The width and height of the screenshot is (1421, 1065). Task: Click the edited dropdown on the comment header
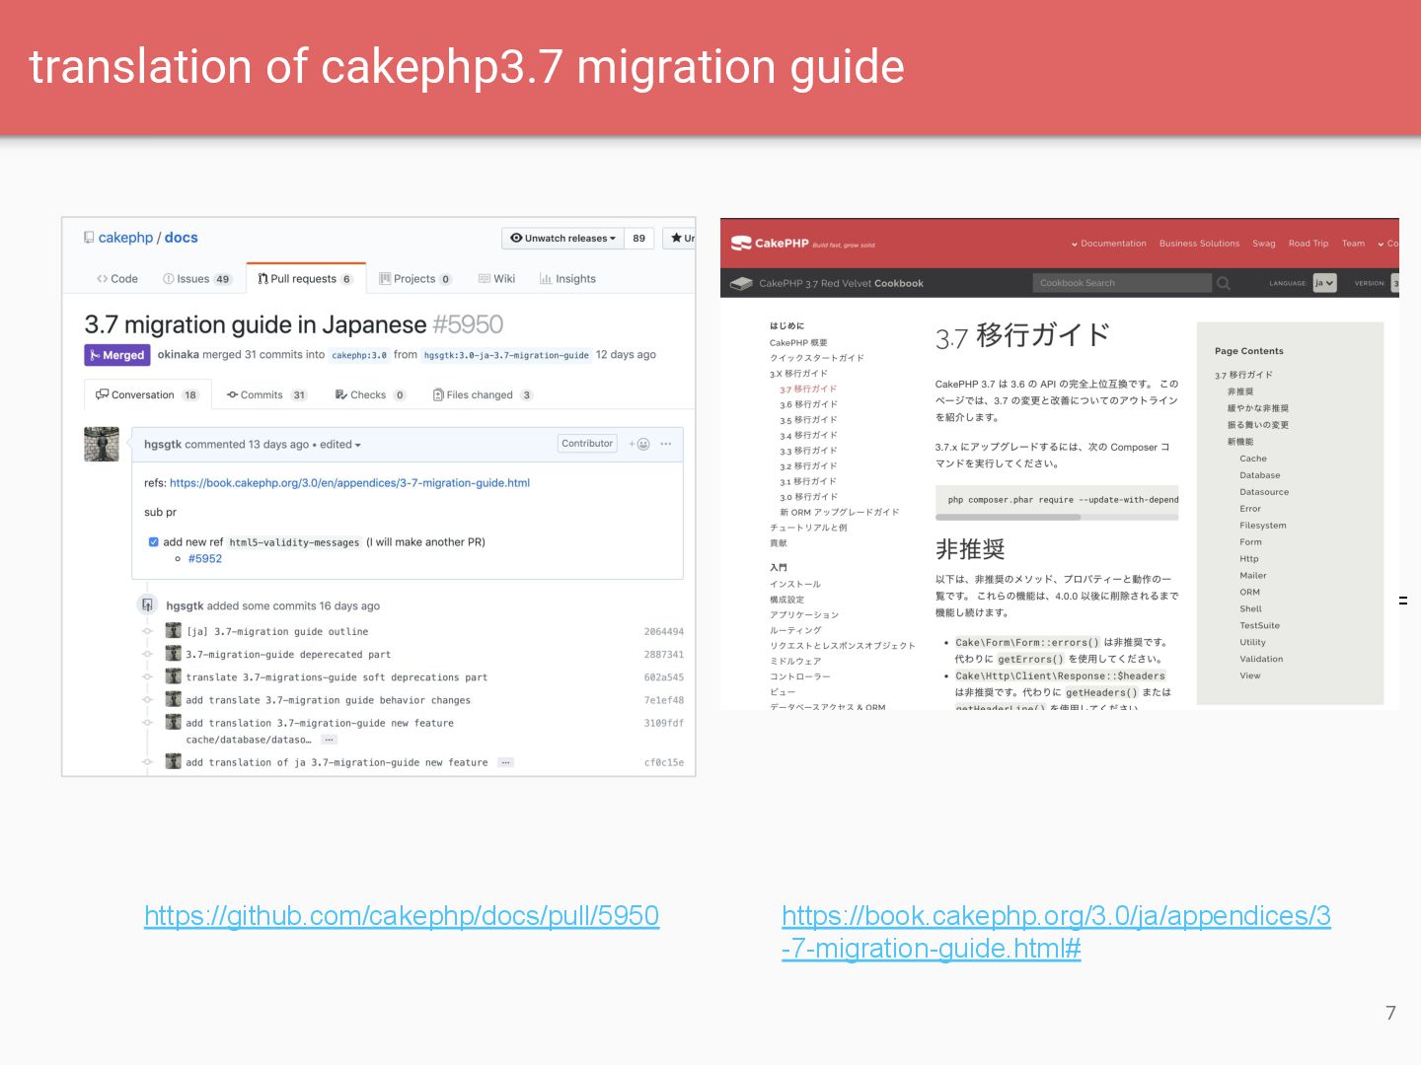(x=339, y=445)
